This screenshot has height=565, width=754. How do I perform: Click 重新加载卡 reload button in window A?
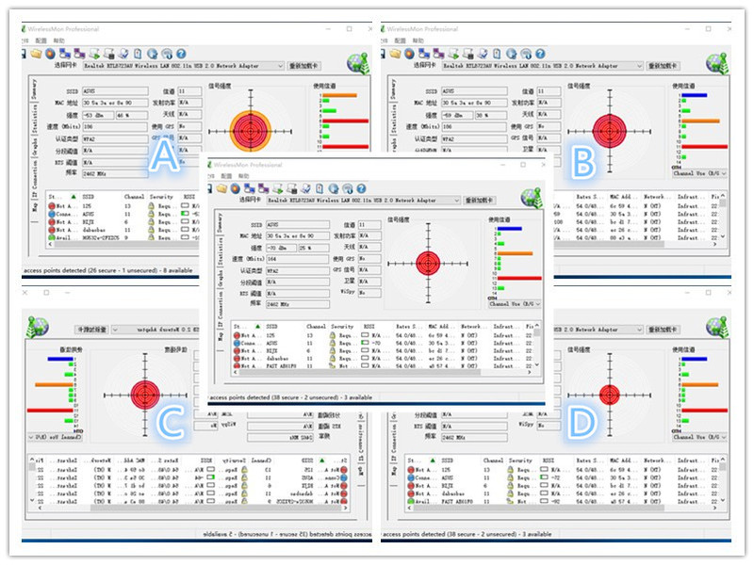(303, 66)
